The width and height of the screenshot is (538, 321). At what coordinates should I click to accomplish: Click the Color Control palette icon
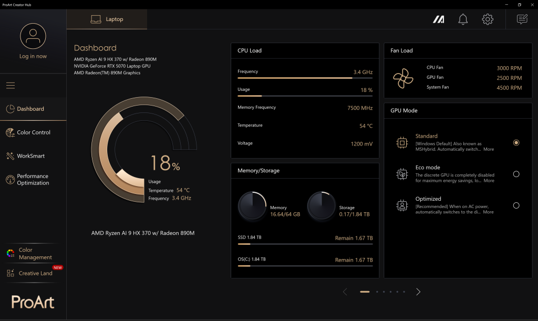coord(11,132)
